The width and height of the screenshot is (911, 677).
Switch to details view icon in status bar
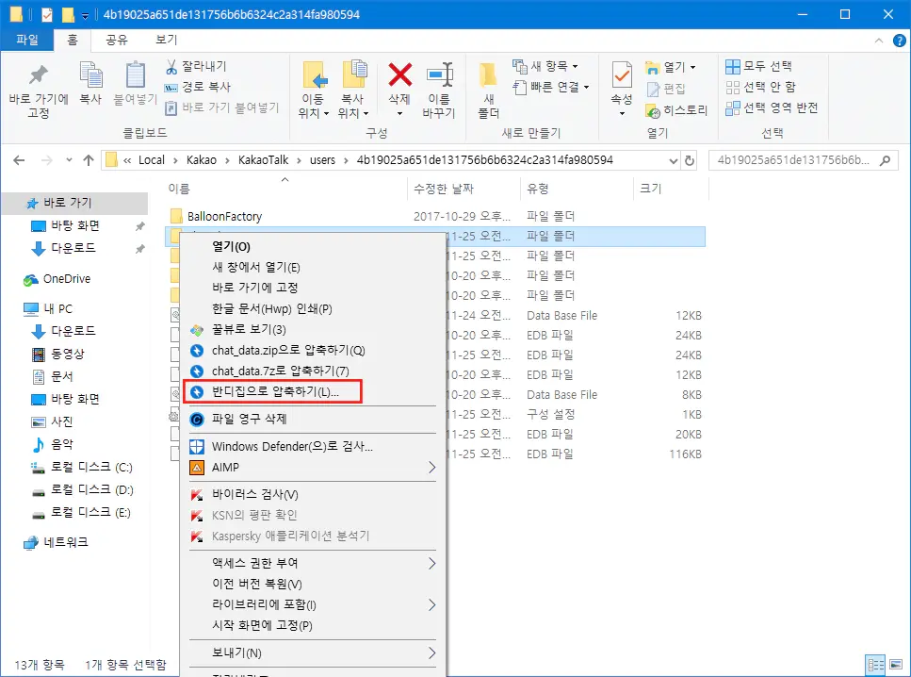pyautogui.click(x=875, y=664)
